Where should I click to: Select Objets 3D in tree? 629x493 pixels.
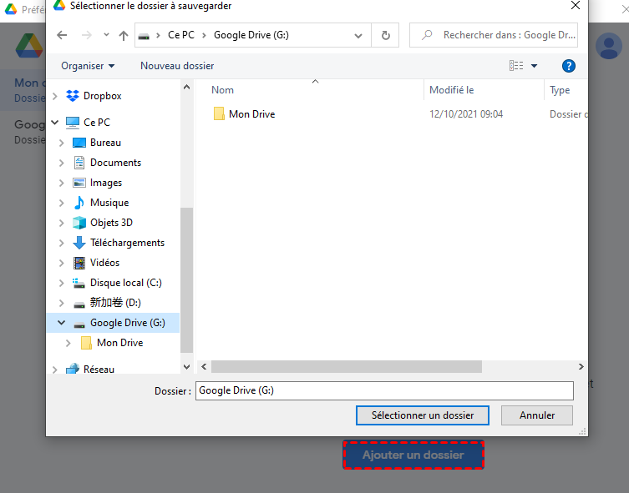(111, 223)
